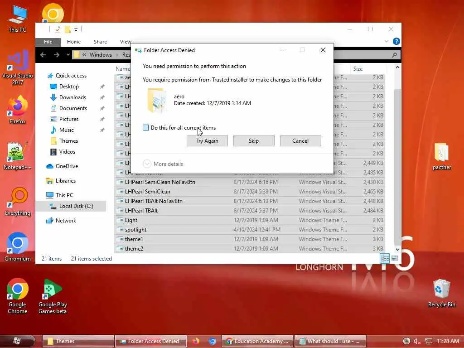Open the Everything desktop shortcut
The height and width of the screenshot is (348, 464).
coord(18,202)
